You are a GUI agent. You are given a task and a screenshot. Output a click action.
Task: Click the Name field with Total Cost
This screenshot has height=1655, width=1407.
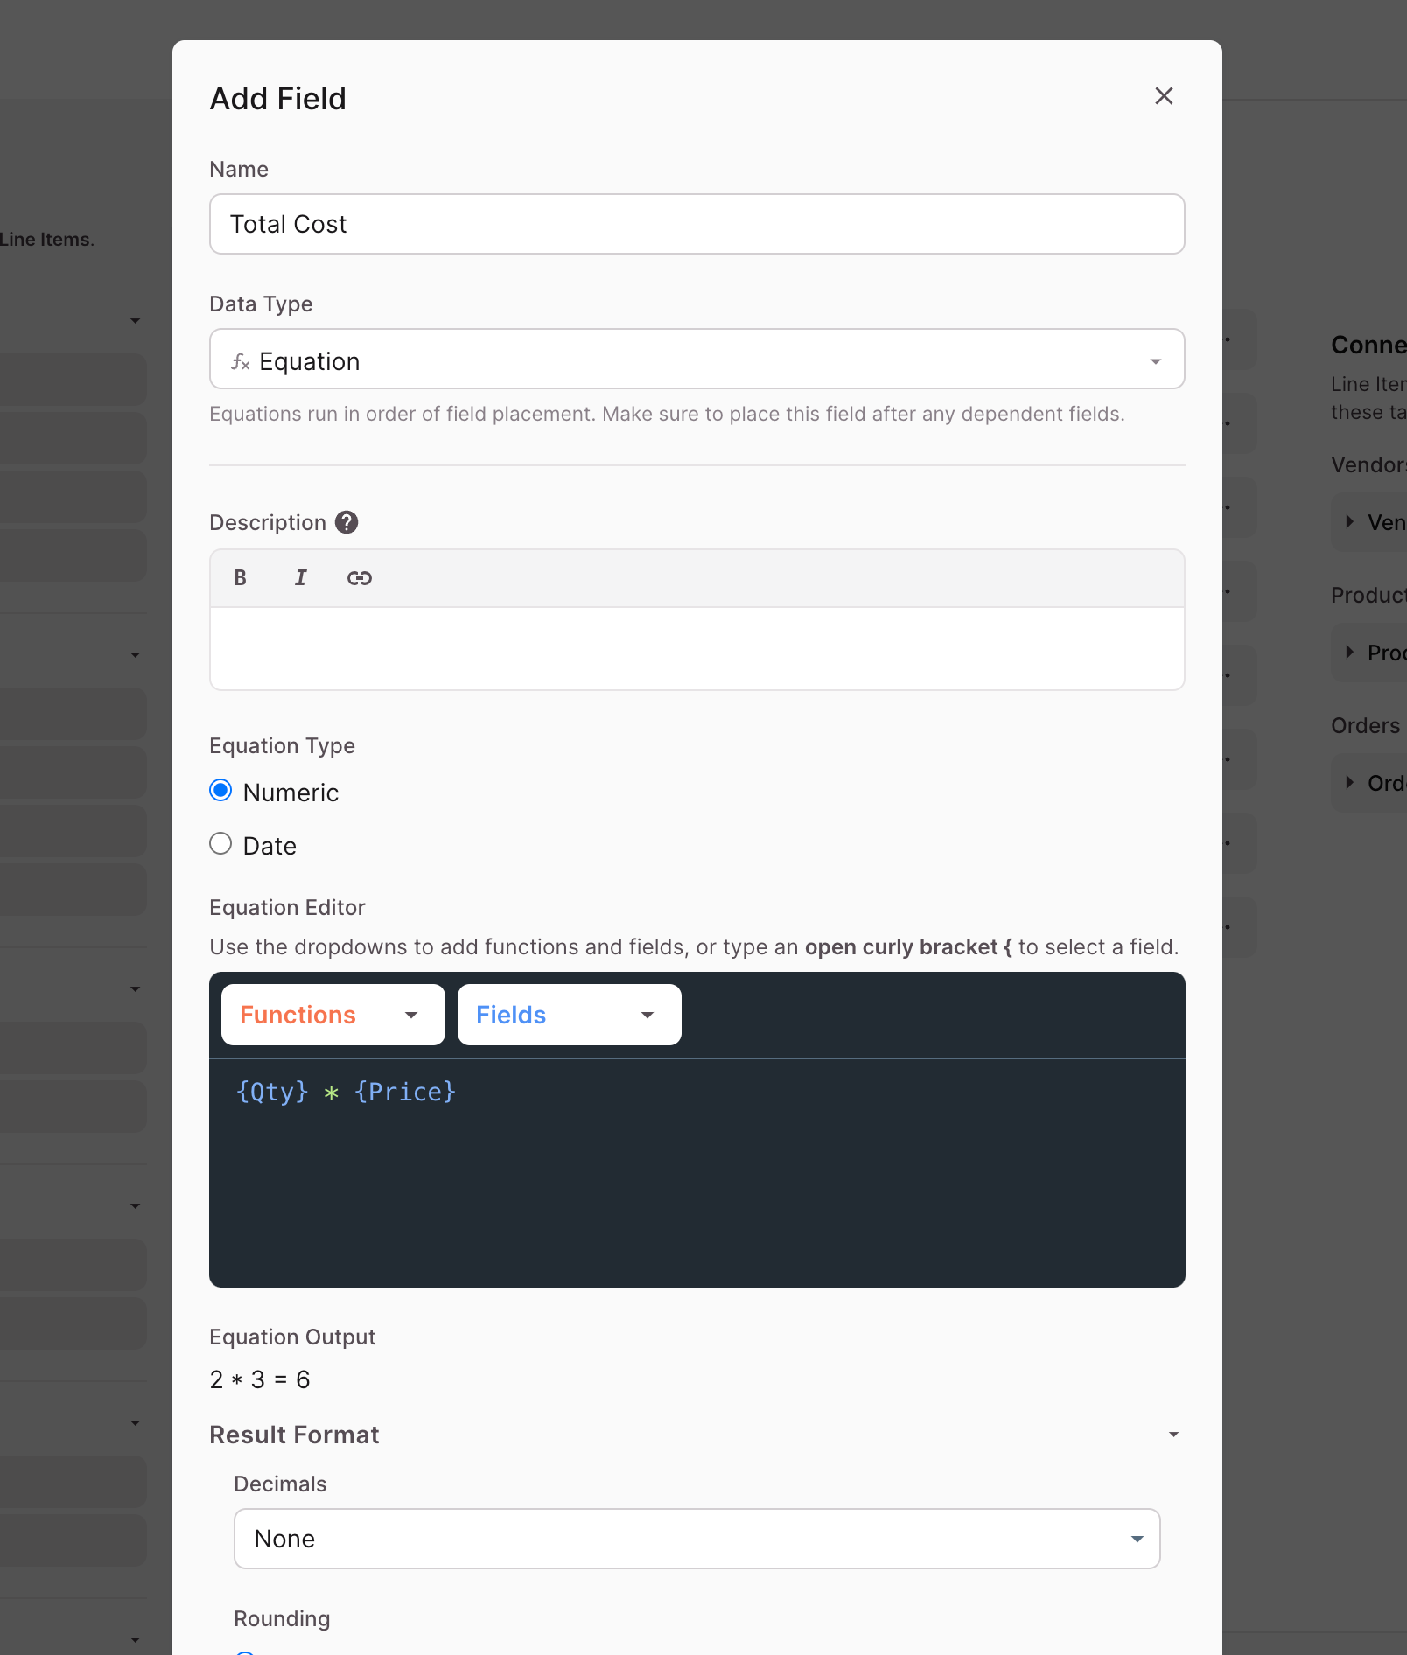coord(696,224)
